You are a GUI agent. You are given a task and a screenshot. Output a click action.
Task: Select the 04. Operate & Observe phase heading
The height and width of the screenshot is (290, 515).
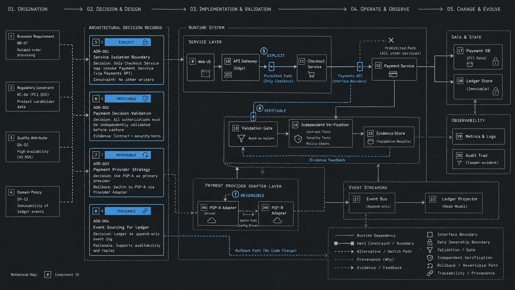click(380, 9)
